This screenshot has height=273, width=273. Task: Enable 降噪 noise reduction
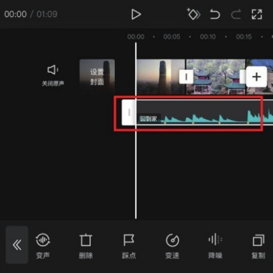click(215, 246)
